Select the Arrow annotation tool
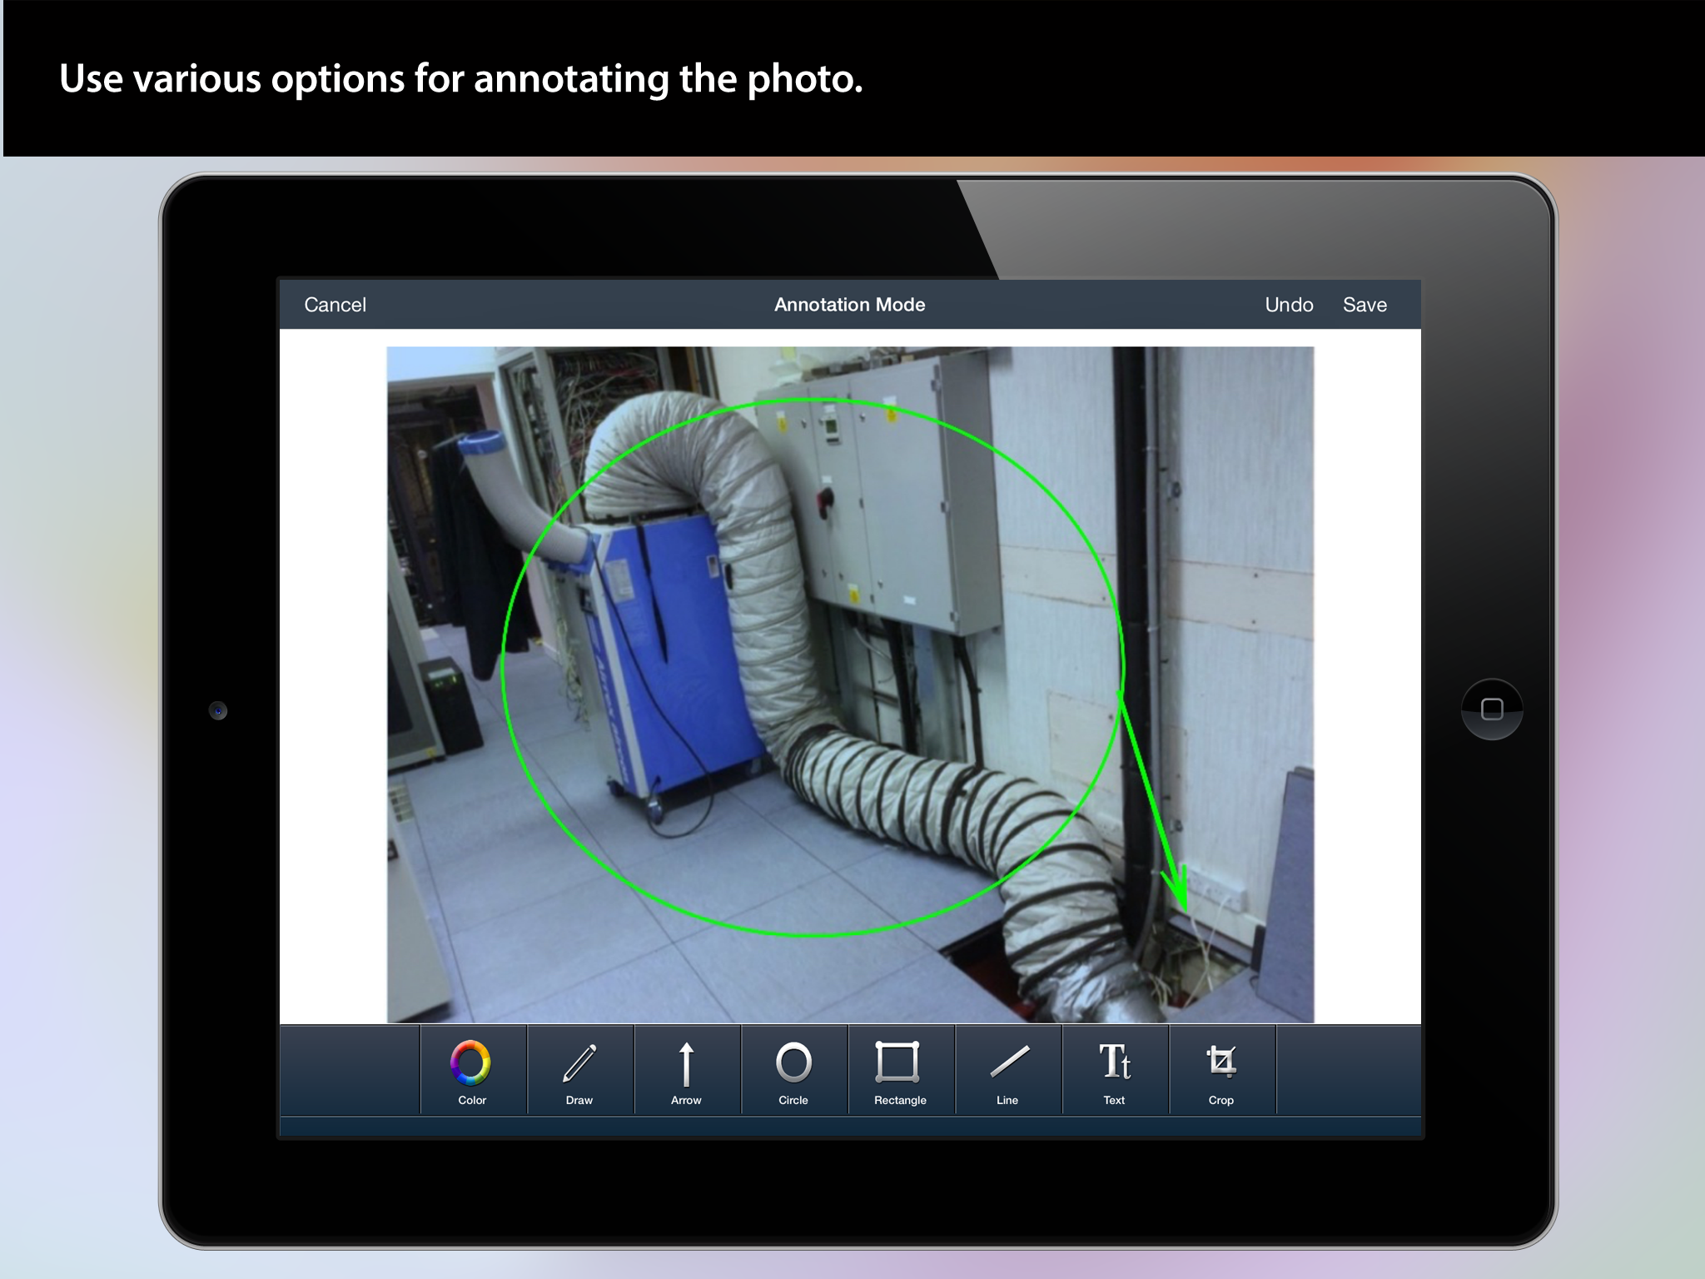The image size is (1705, 1279). pos(686,1071)
